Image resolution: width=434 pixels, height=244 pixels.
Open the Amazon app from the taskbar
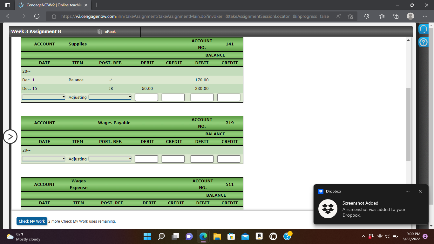[x=259, y=236]
